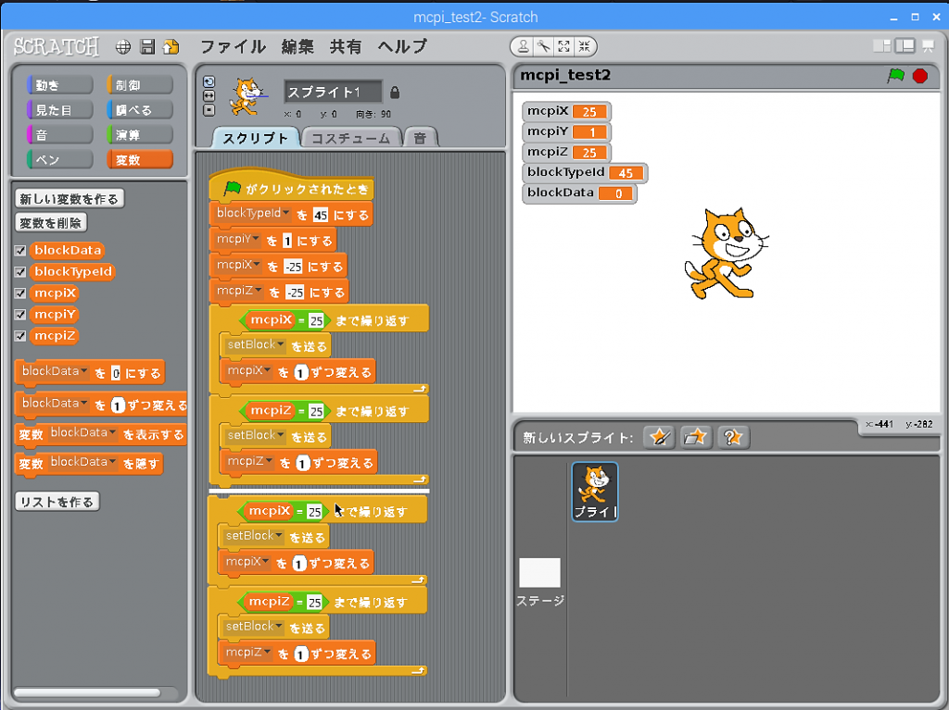The image size is (949, 710).
Task: Open the 動き block category
Action: pos(60,85)
